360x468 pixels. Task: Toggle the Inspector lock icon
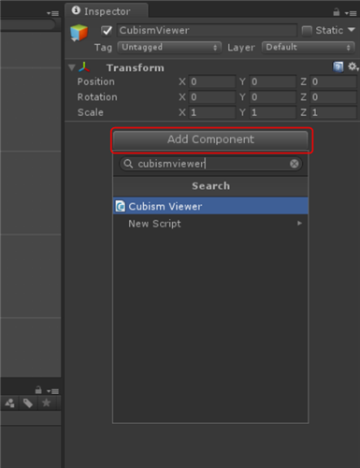[337, 12]
